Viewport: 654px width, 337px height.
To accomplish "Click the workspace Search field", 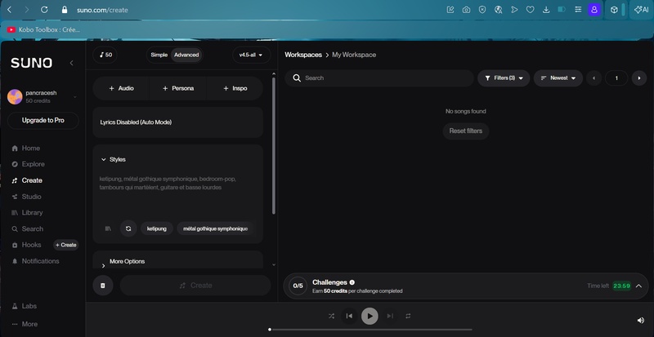I will [x=379, y=78].
